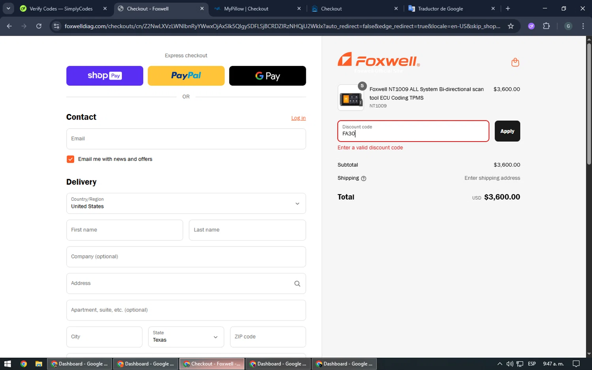Click the page vertical scrollbar
This screenshot has width=592, height=370.
click(x=589, y=103)
